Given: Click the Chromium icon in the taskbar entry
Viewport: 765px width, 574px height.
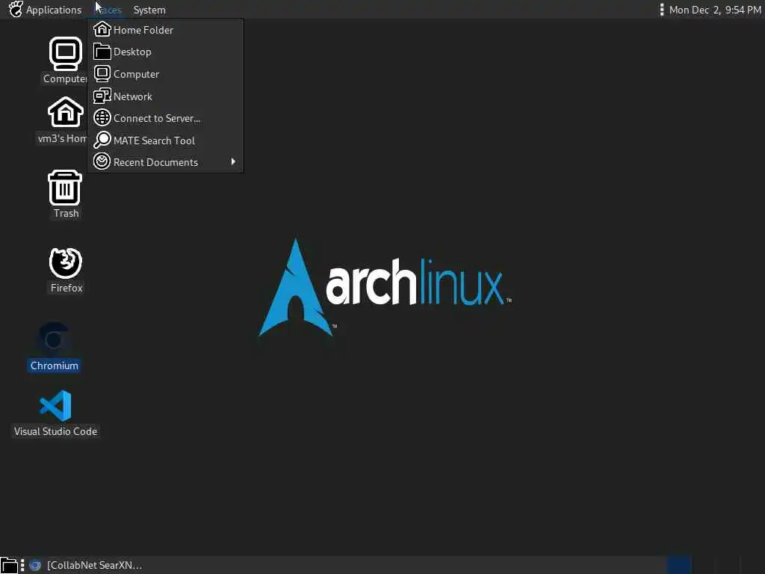Looking at the screenshot, I should tap(35, 566).
